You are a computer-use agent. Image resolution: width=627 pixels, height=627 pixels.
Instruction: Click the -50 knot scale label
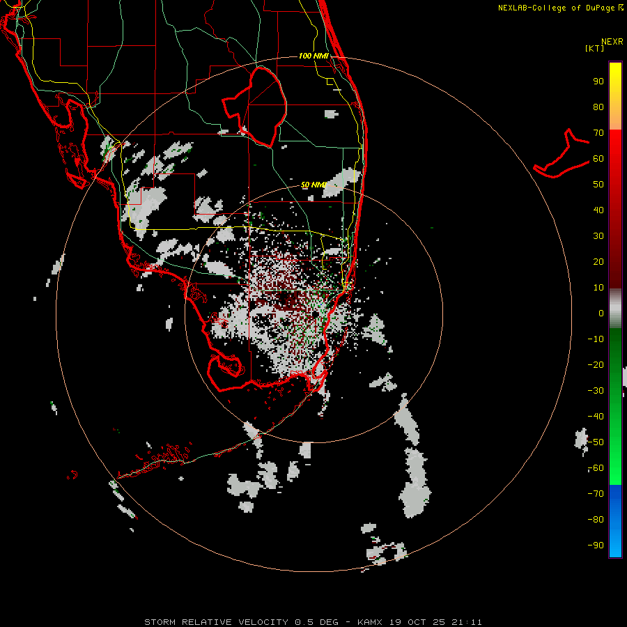(596, 442)
